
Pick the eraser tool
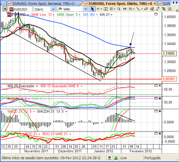(x=146, y=9)
